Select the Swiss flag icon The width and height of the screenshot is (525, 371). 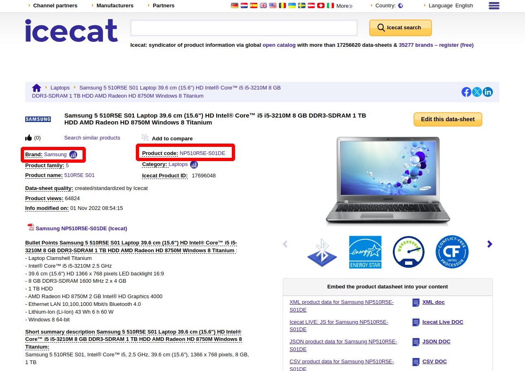point(321,6)
